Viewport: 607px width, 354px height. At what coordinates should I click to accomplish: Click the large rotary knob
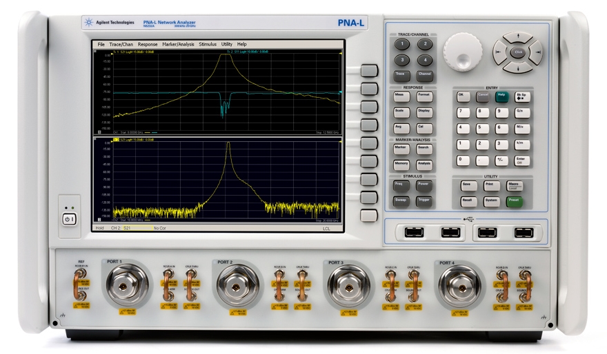[463, 52]
